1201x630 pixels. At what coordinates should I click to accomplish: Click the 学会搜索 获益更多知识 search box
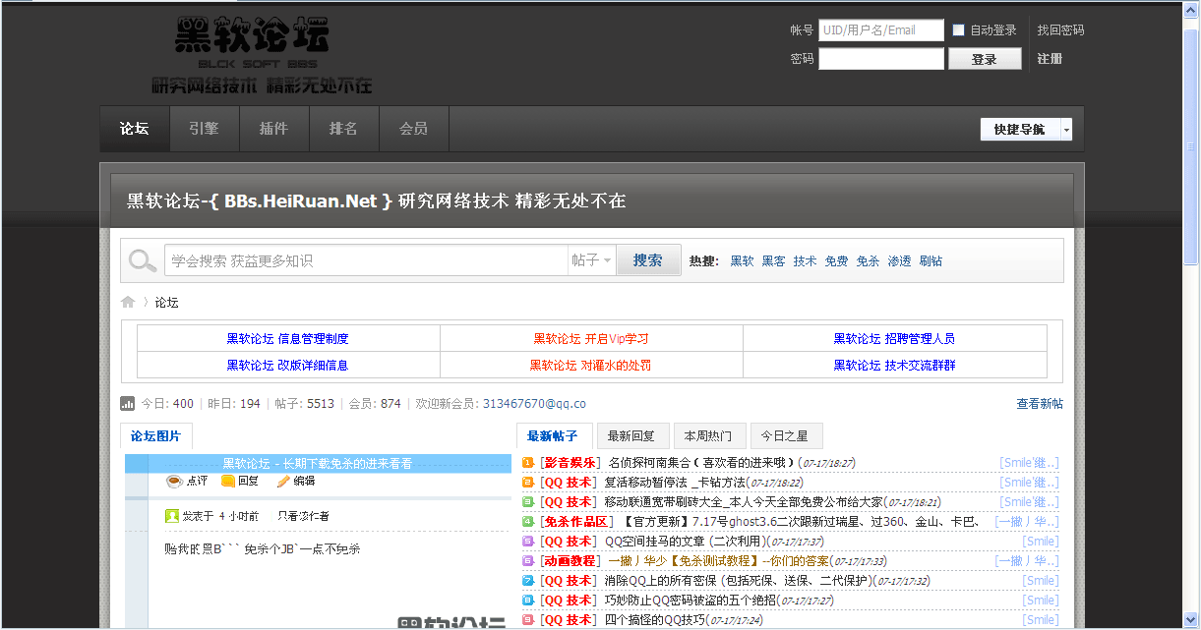click(x=366, y=260)
